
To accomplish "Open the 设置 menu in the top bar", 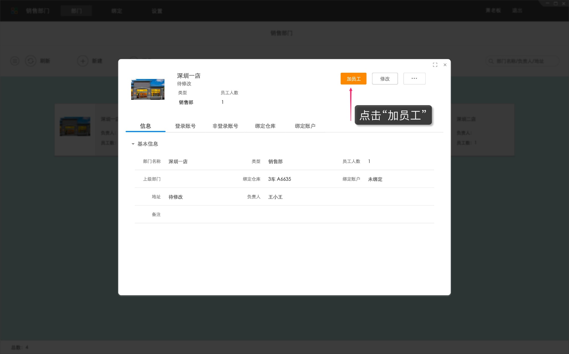I will tap(157, 11).
